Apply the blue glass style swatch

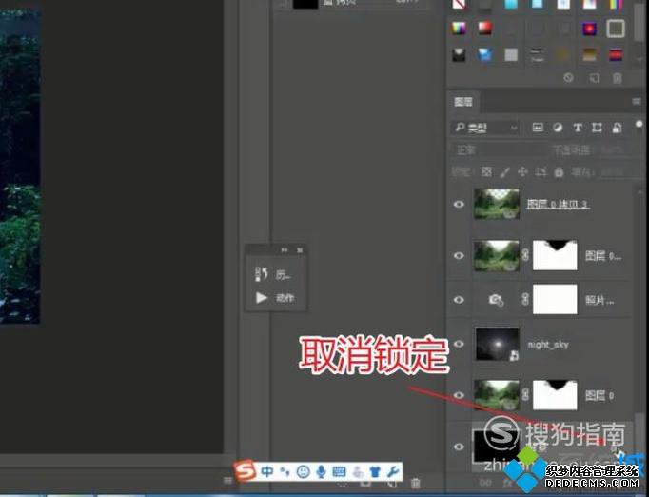[x=484, y=54]
